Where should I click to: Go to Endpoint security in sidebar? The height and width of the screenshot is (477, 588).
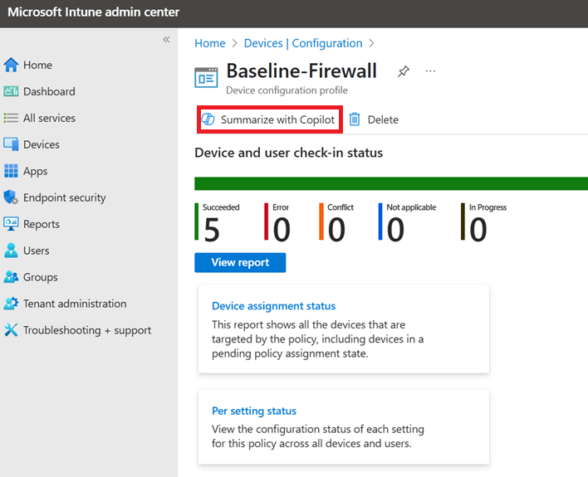tap(65, 197)
